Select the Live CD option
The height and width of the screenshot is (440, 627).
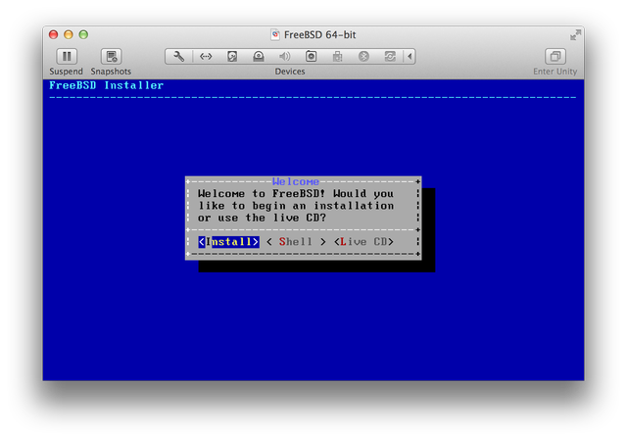(363, 242)
